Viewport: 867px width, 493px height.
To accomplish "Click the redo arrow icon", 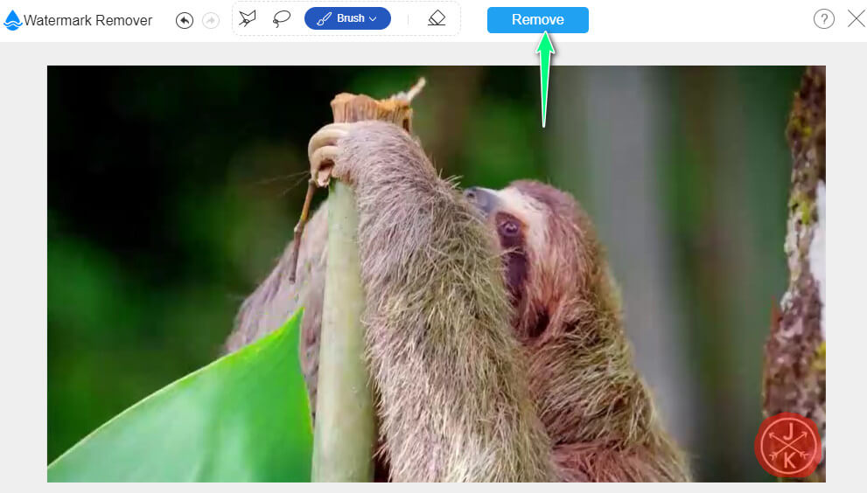I will click(x=210, y=20).
